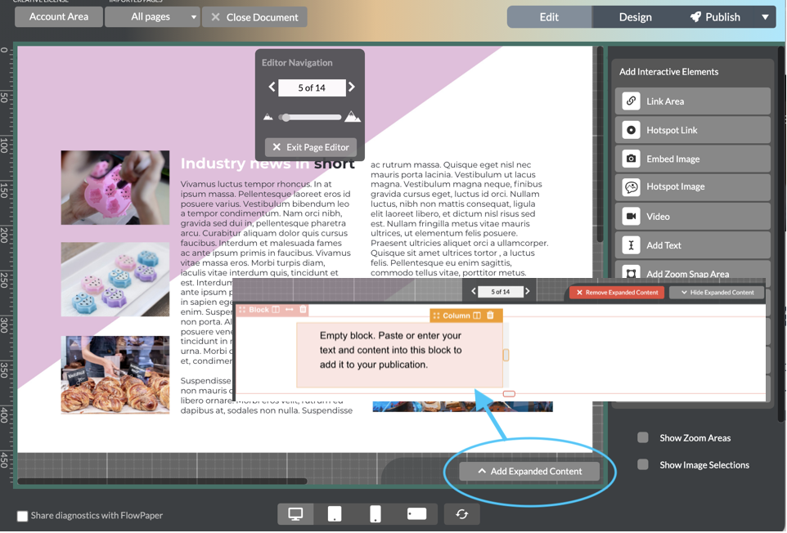This screenshot has width=787, height=533.
Task: Click the Add Interactive Elements heading
Action: tap(668, 72)
